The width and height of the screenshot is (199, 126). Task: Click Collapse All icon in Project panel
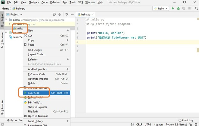[x=60, y=14]
